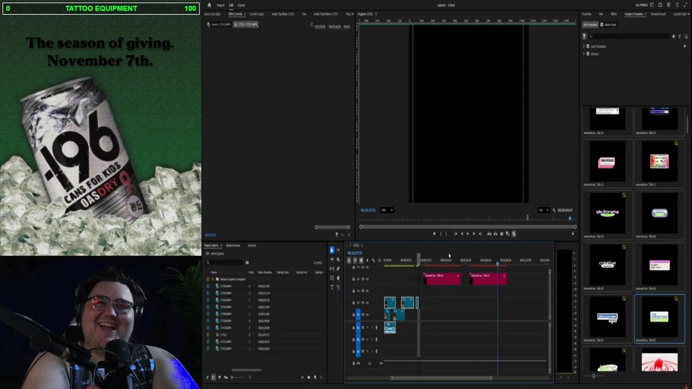Open the Import tab
The image size is (692, 389).
coord(221,5)
